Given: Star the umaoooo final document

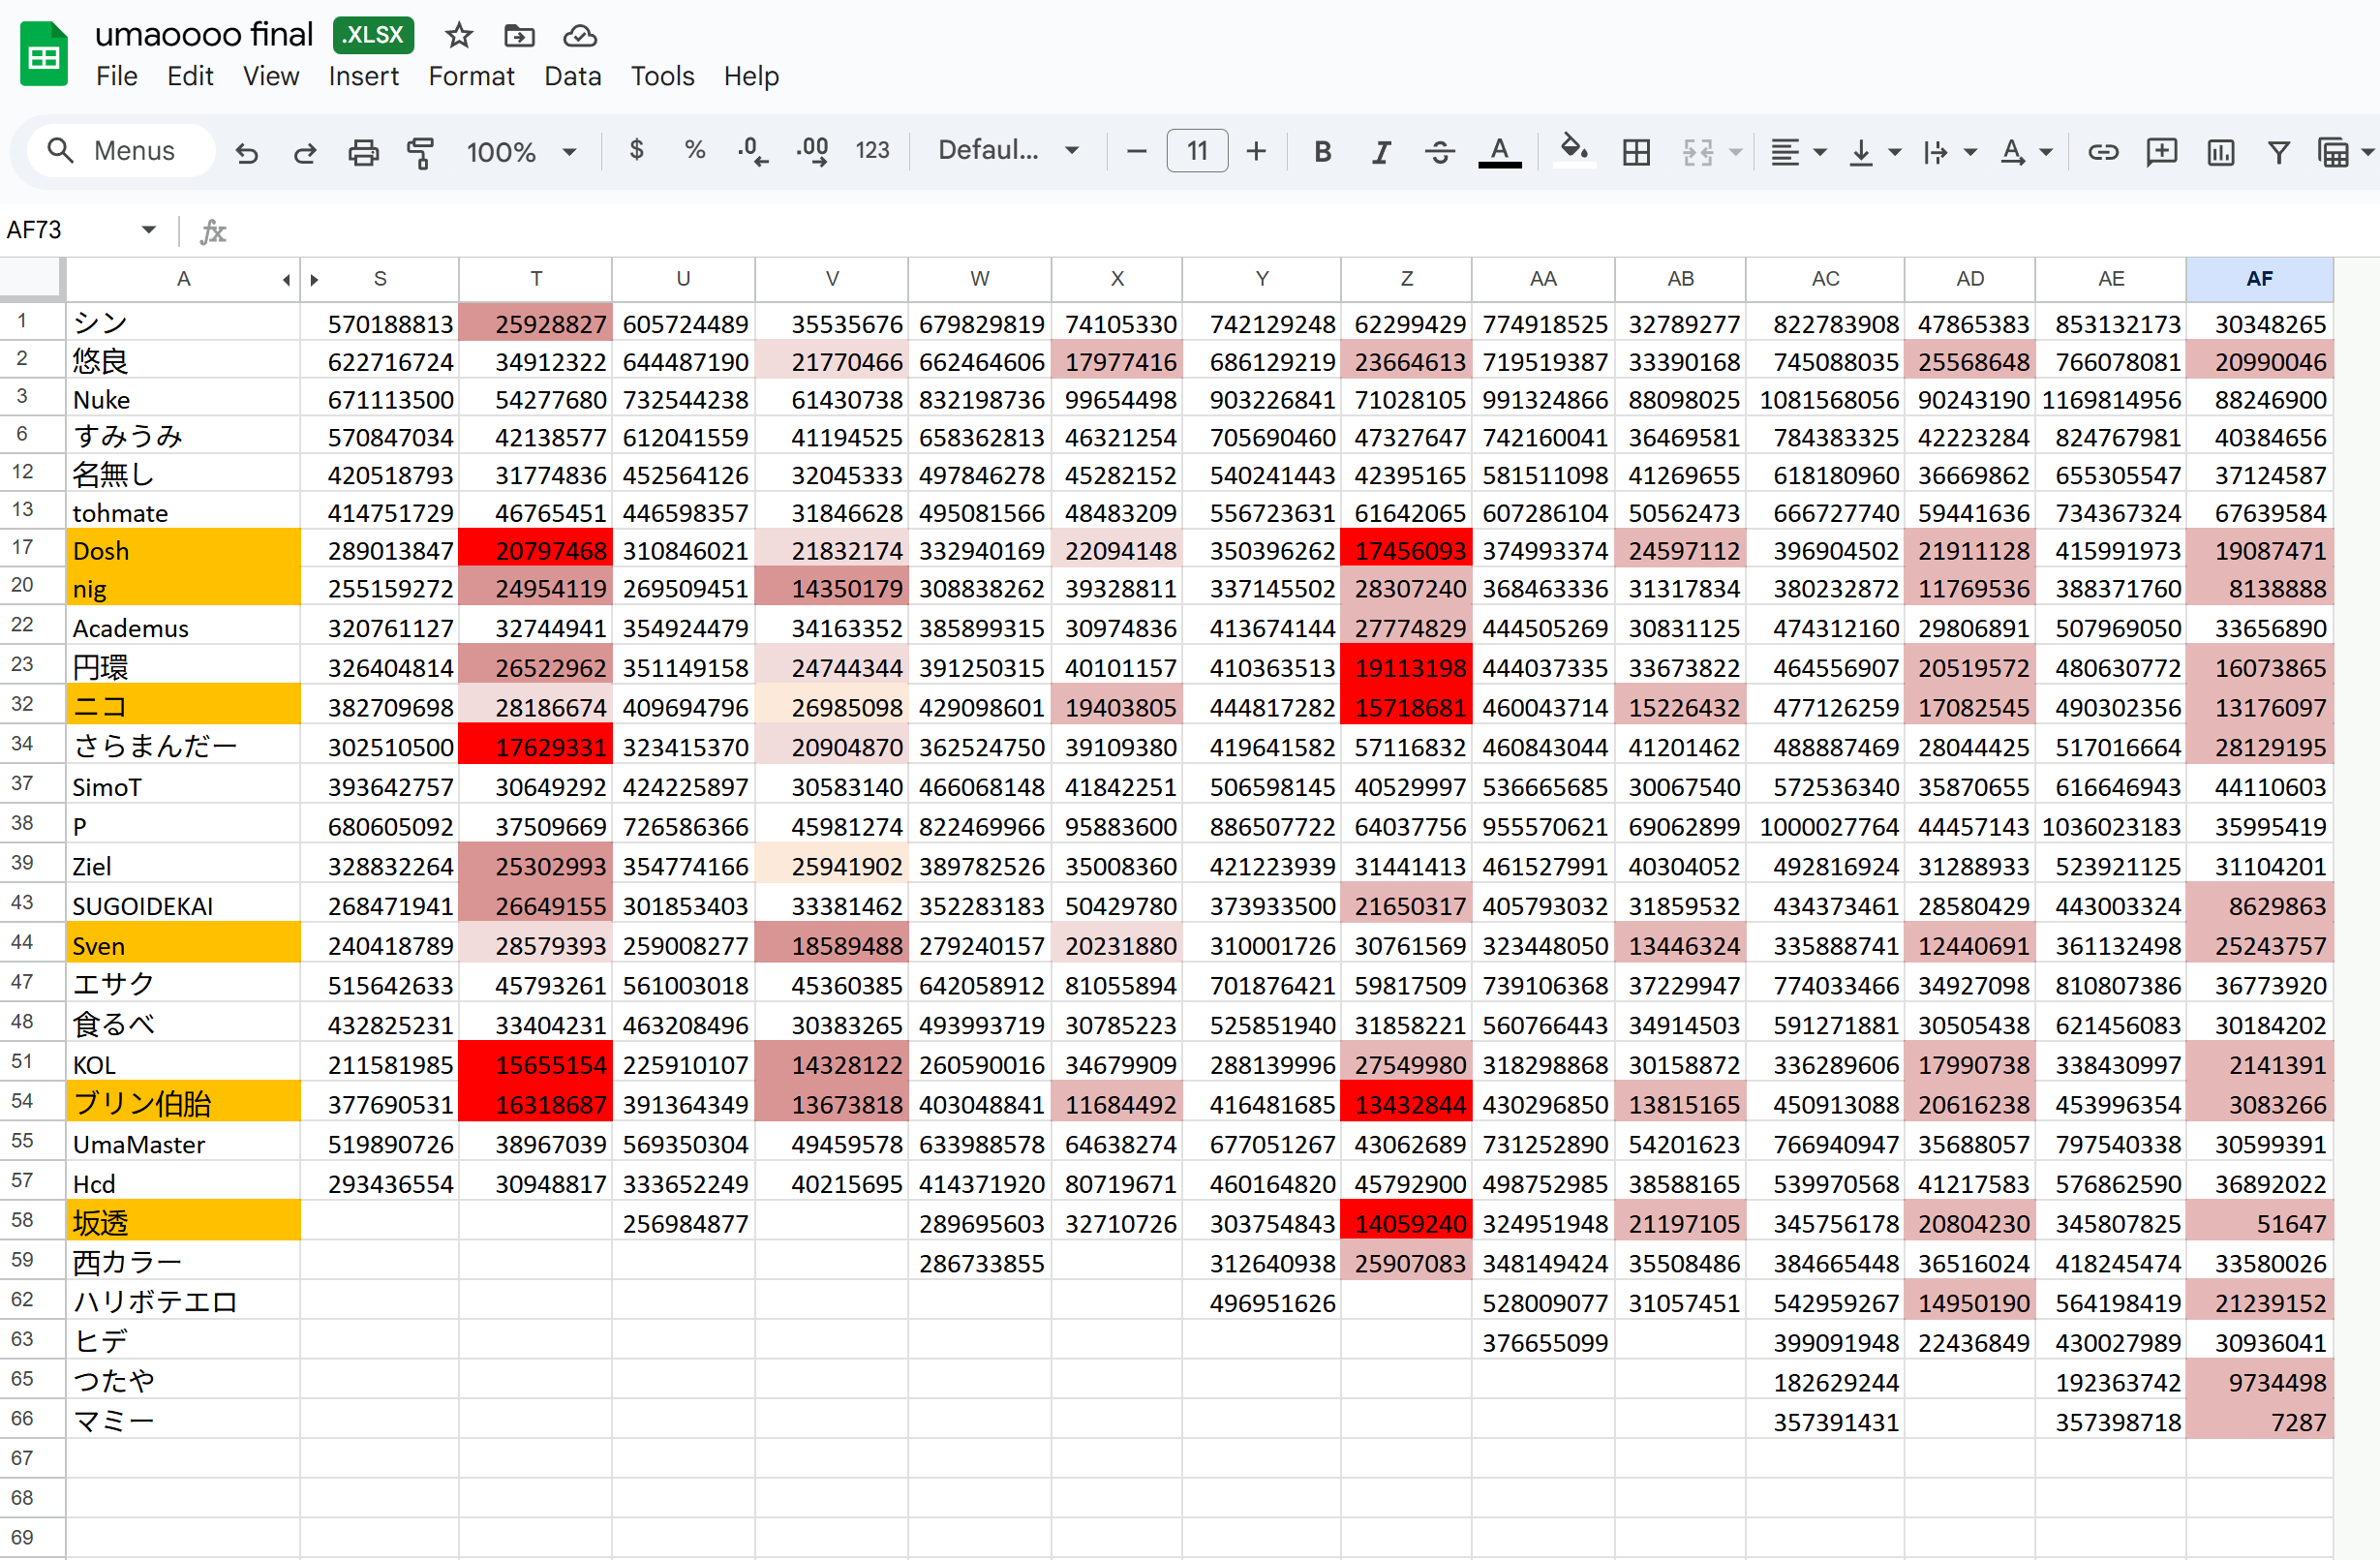Looking at the screenshot, I should click(x=459, y=36).
